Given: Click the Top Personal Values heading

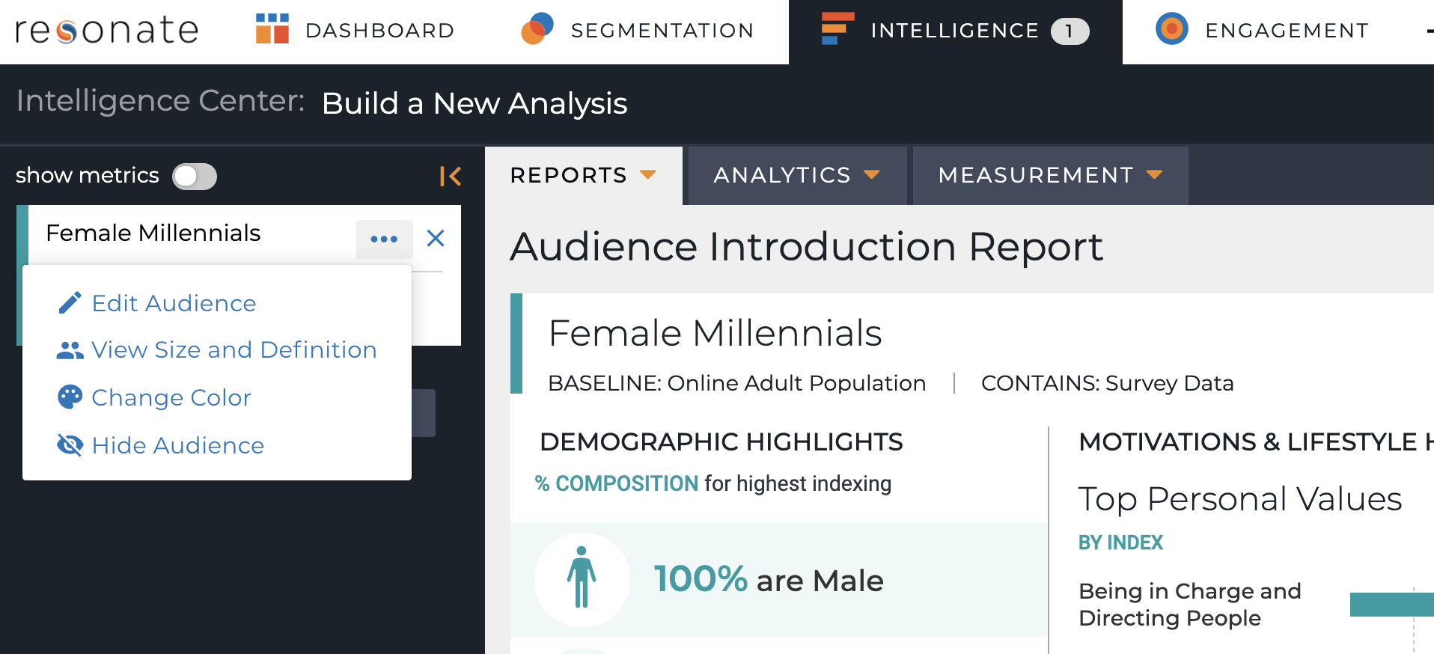Looking at the screenshot, I should pyautogui.click(x=1240, y=500).
